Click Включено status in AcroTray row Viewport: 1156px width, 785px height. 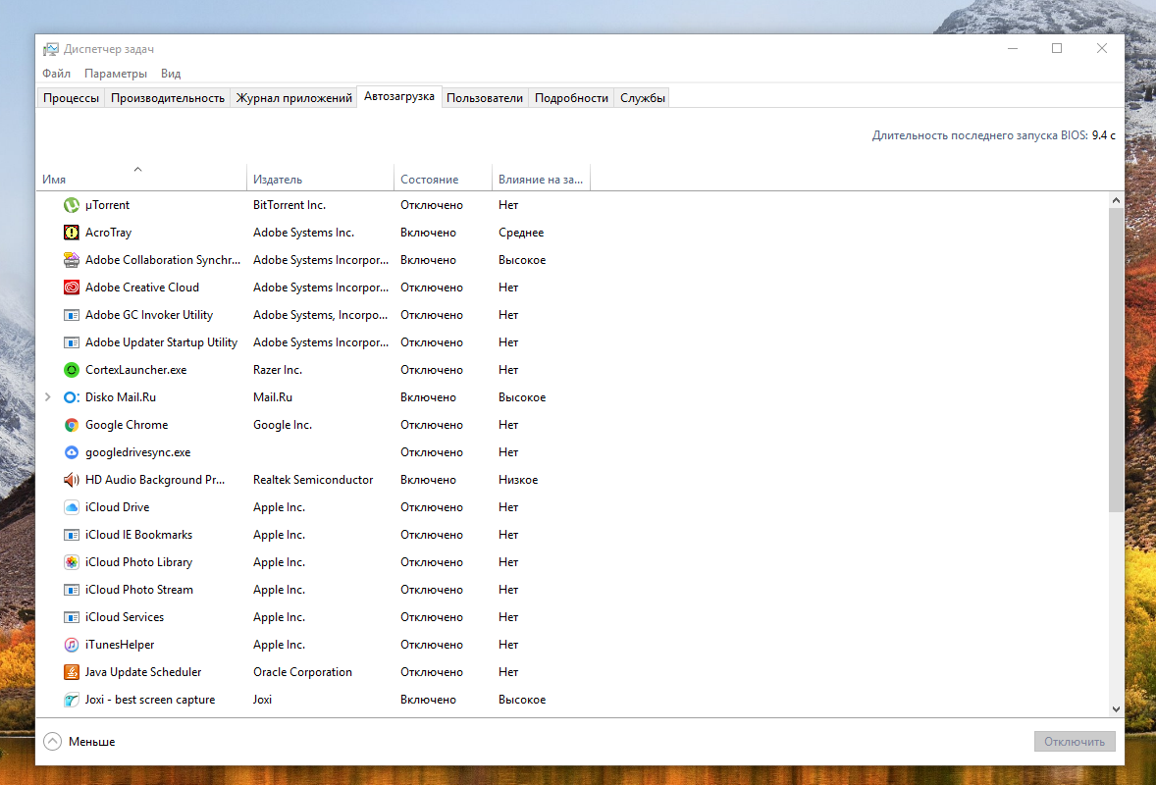point(428,233)
